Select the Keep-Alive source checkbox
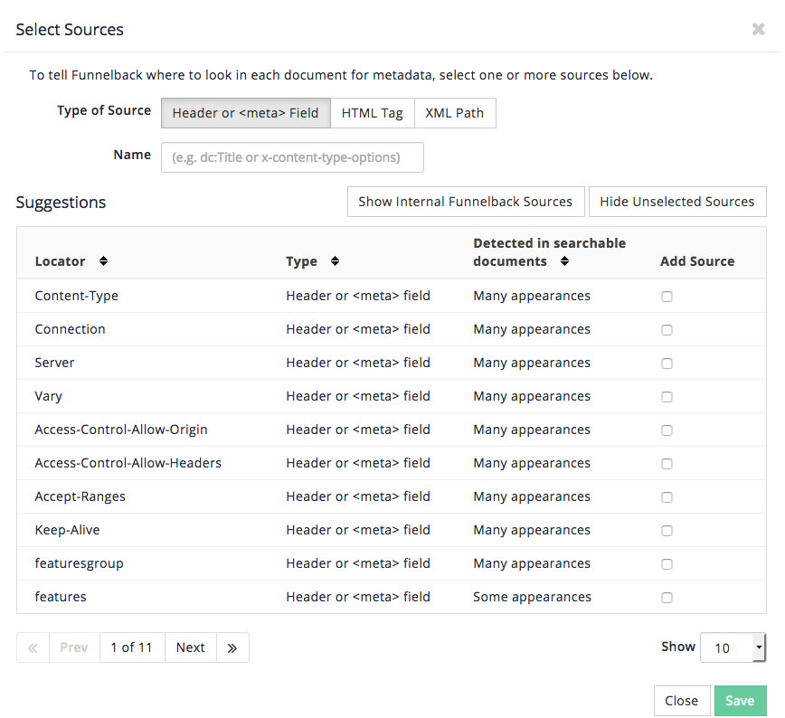Image resolution: width=785 pixels, height=718 pixels. coord(667,531)
